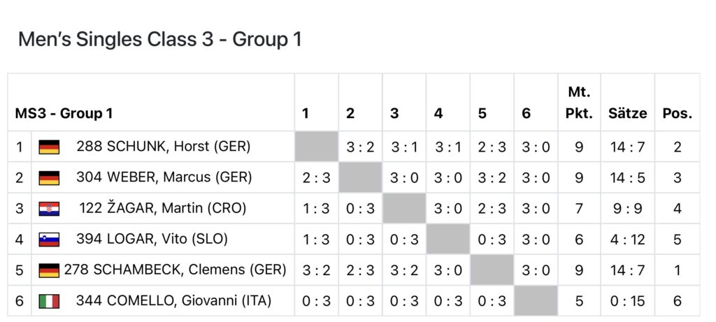Click Žagar's 9 : 9 sets total
Screen dimensions: 716x322
point(627,208)
